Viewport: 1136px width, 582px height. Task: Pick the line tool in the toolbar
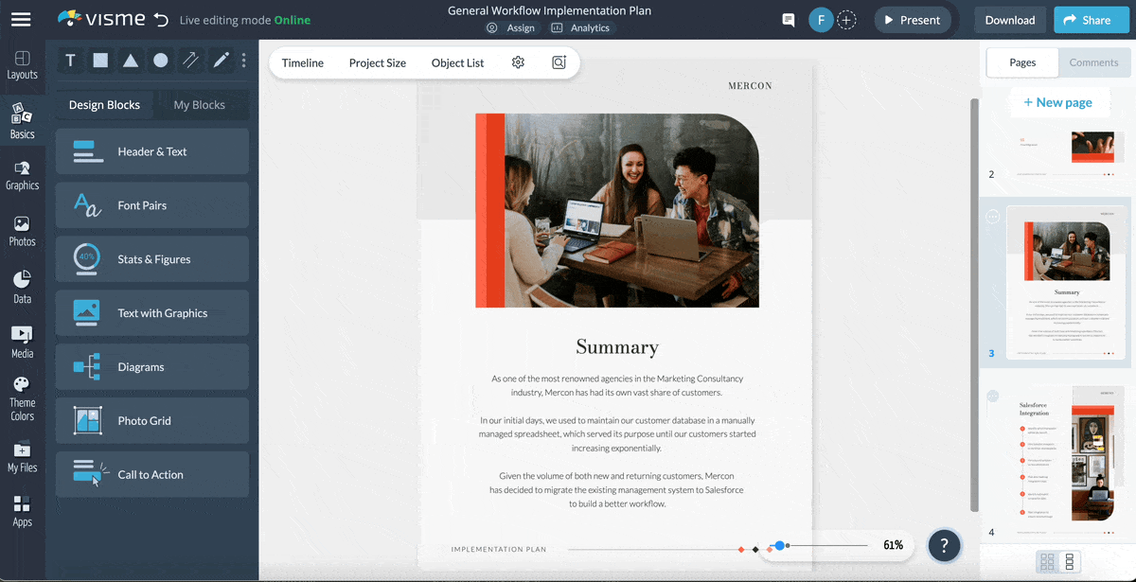click(190, 60)
